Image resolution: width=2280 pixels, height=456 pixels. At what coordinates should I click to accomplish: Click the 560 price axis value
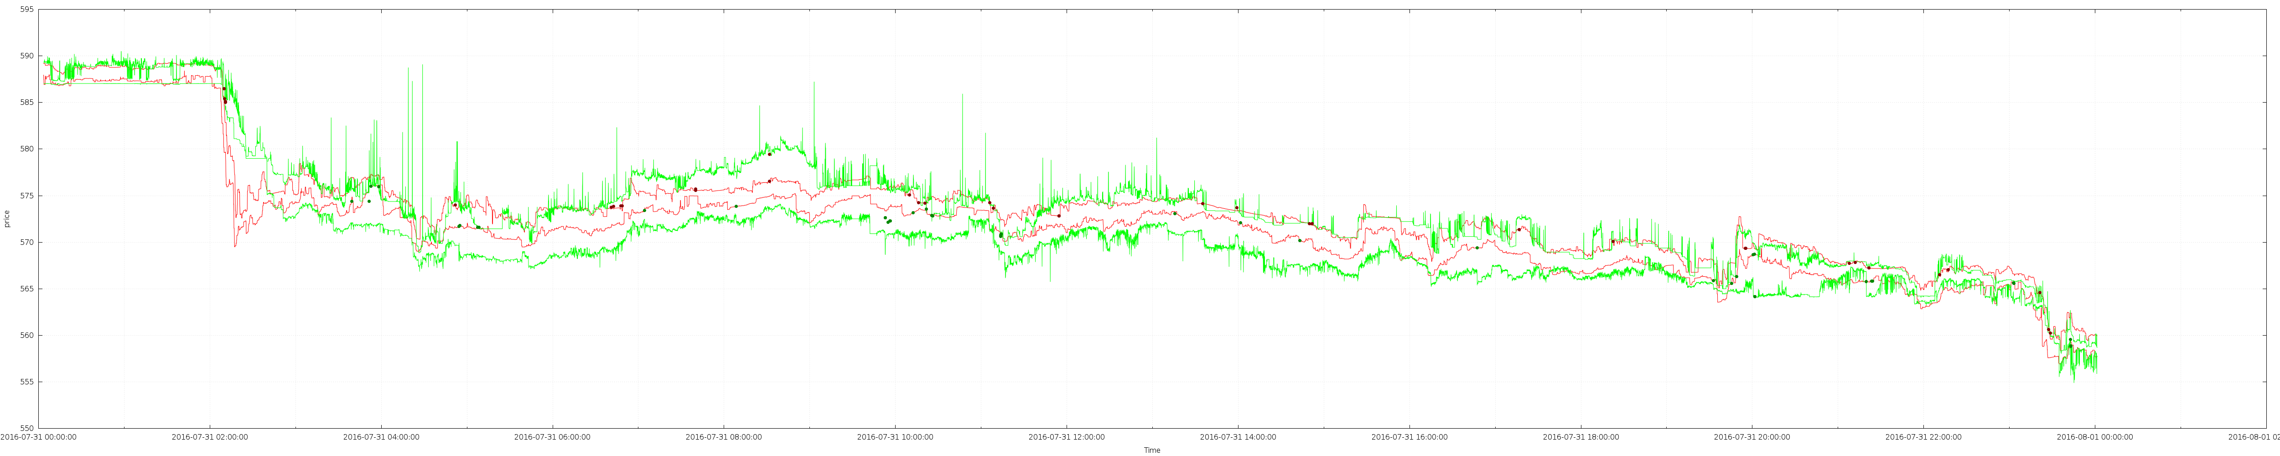[x=26, y=336]
